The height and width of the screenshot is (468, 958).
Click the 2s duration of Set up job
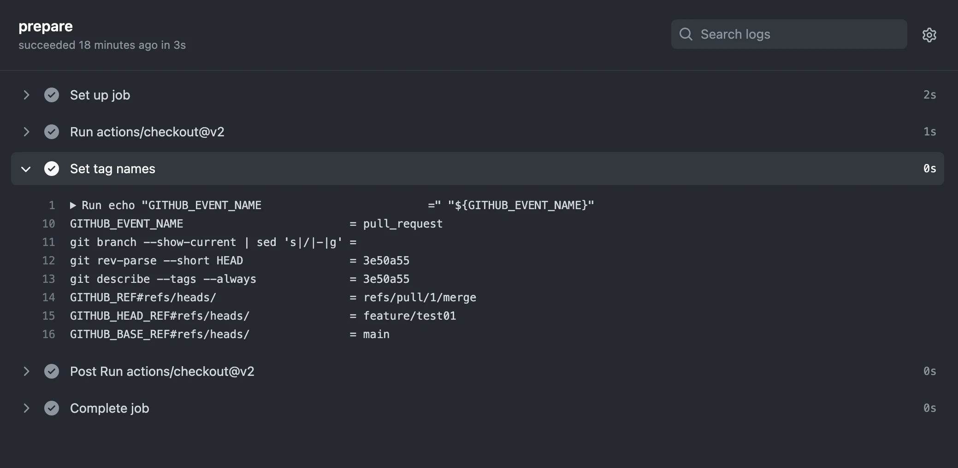pos(929,95)
